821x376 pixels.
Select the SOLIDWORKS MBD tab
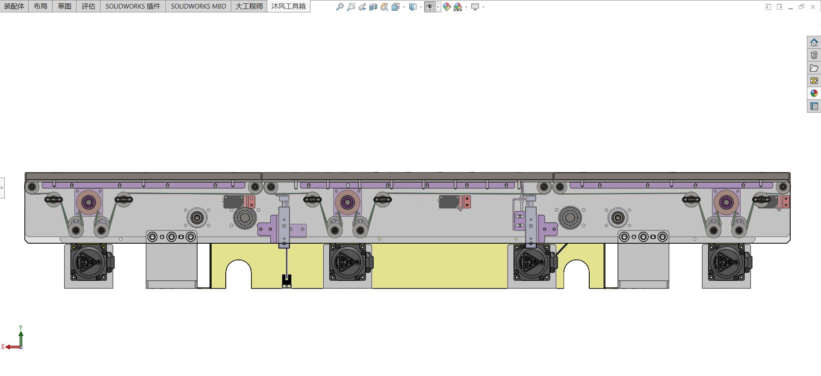click(198, 6)
